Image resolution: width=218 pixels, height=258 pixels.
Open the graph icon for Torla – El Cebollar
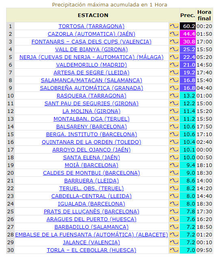click(x=174, y=250)
